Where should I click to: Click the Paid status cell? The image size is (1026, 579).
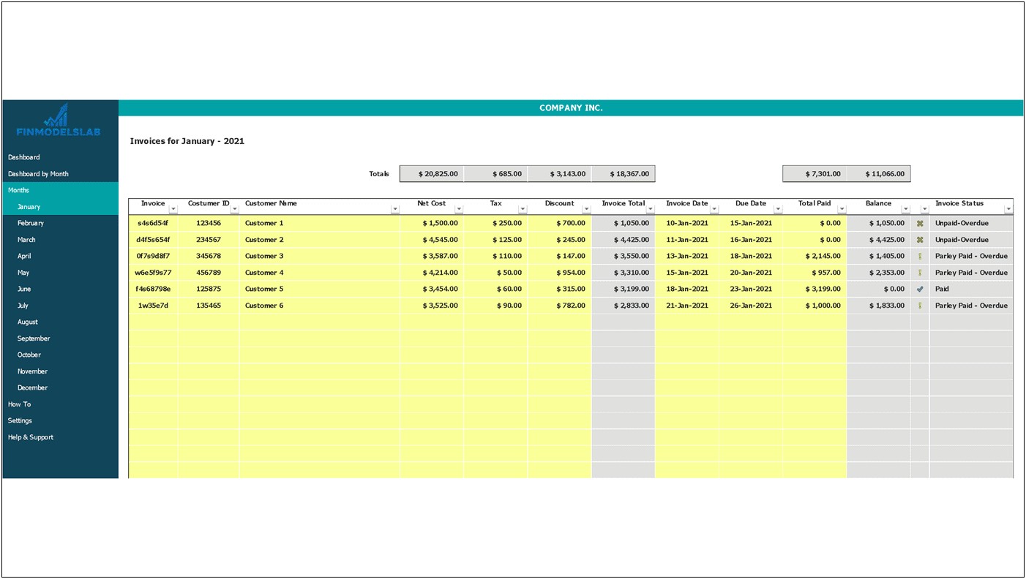click(x=971, y=289)
